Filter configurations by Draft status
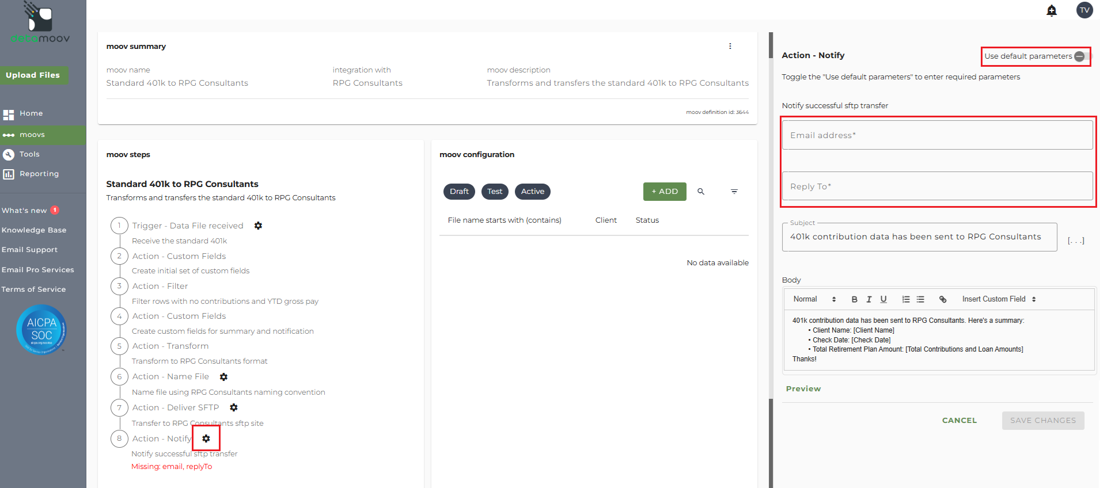Viewport: 1100px width, 488px height. 459,192
